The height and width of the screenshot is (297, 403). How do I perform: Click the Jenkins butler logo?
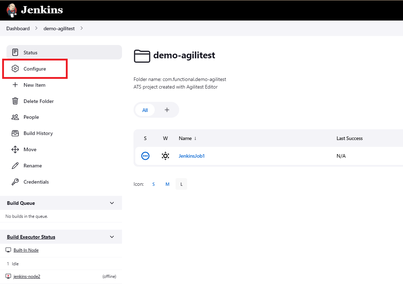coord(12,10)
